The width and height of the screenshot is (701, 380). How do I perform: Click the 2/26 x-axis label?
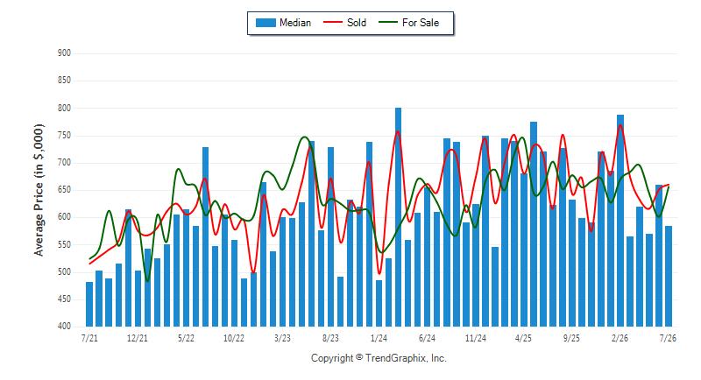pyautogui.click(x=620, y=338)
